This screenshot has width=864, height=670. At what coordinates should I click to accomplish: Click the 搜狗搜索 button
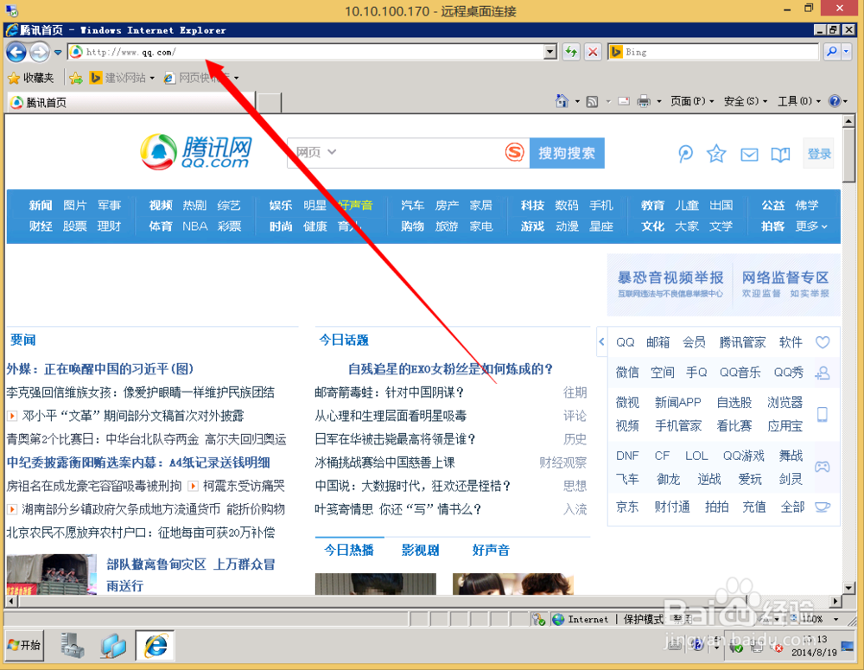tap(567, 153)
